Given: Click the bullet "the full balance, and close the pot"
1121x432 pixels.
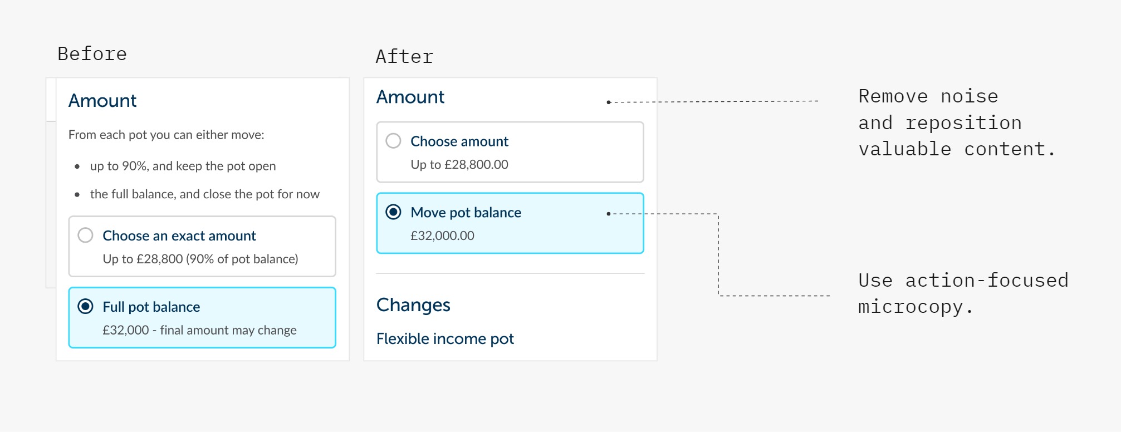Looking at the screenshot, I should coord(204,194).
